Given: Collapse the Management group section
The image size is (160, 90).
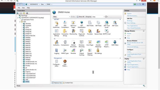Looking at the screenshot, I should [120, 58].
